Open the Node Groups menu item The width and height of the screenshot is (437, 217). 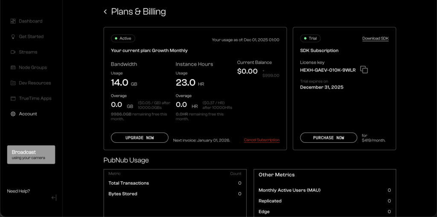coord(33,67)
